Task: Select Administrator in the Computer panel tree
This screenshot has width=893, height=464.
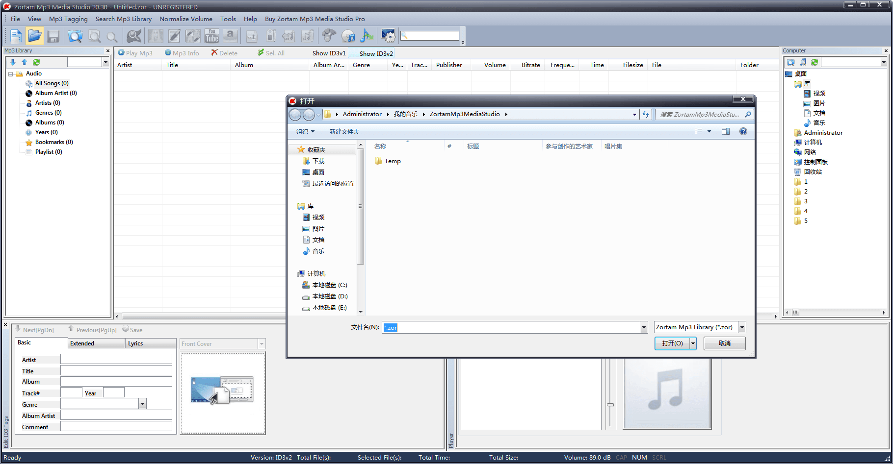Action: 818,133
